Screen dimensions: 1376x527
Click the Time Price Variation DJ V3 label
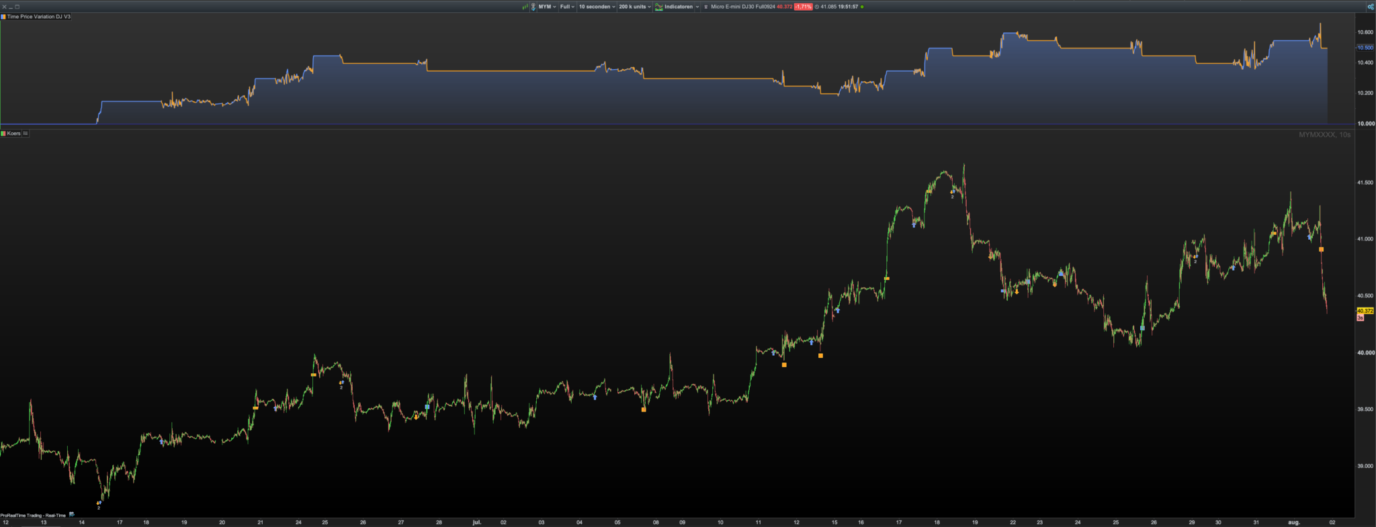pos(39,17)
